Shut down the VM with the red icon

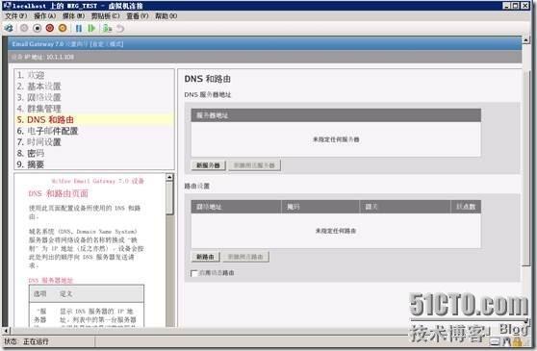coord(50,29)
